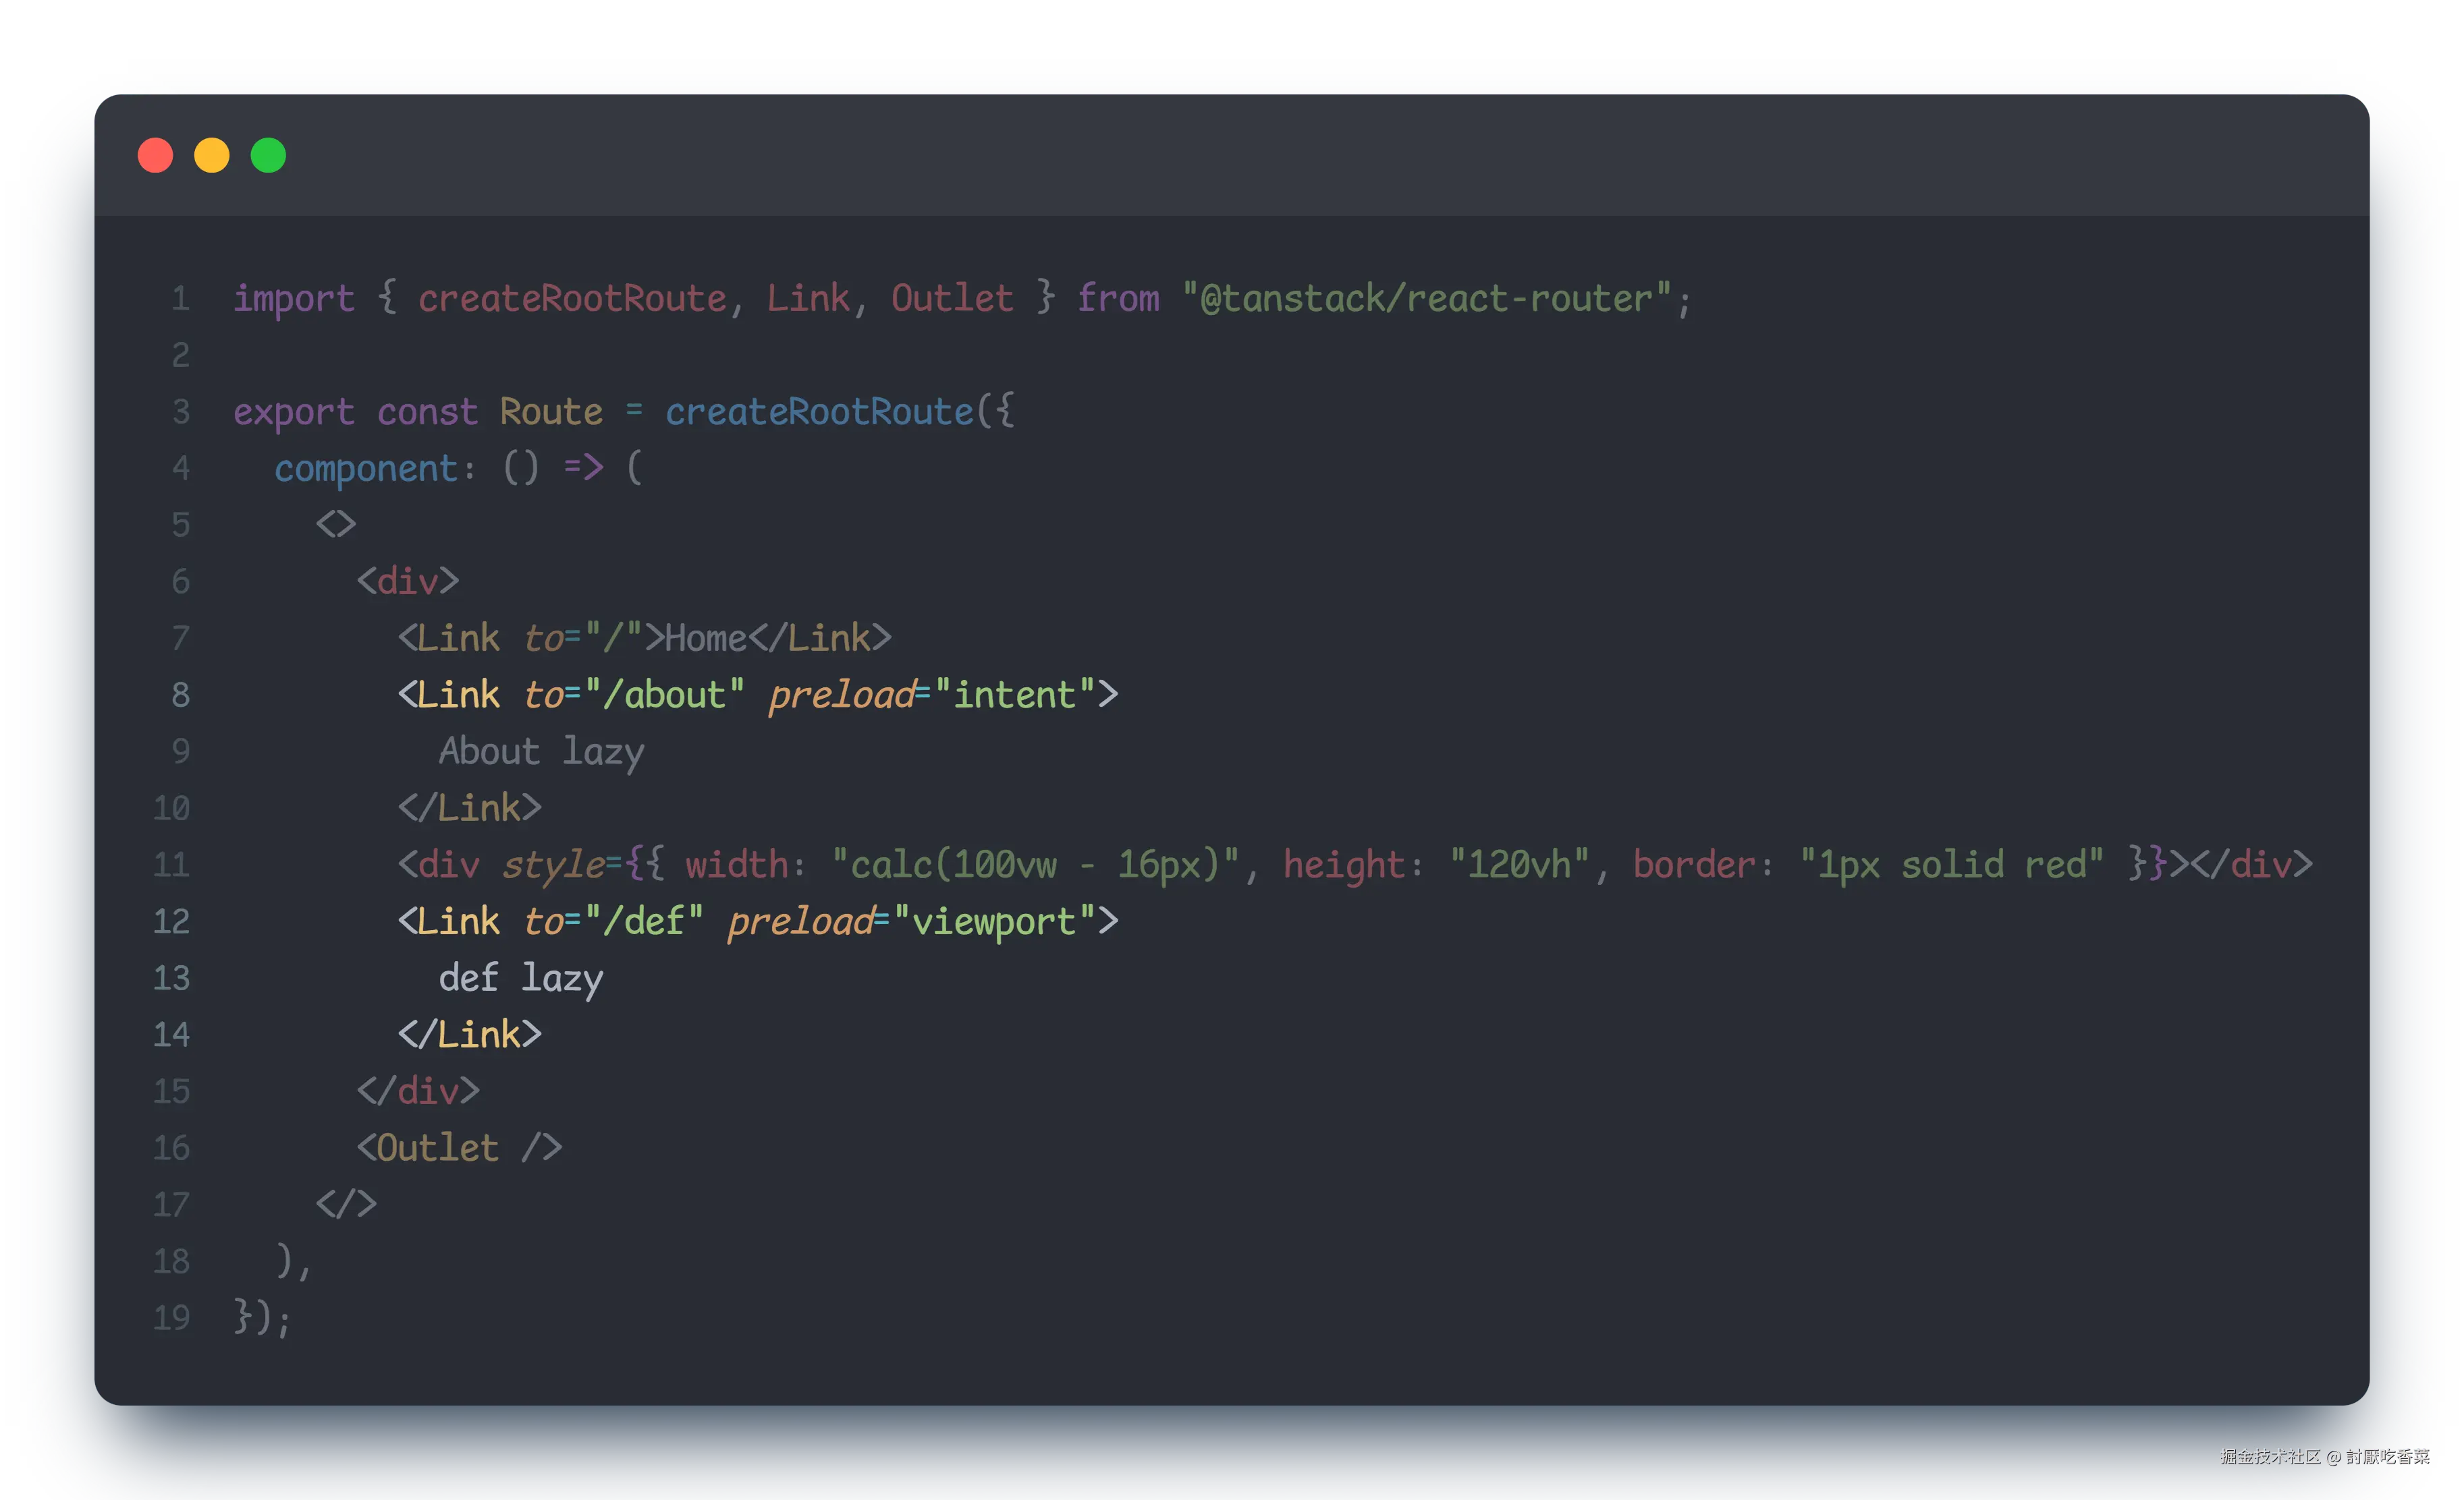This screenshot has height=1500, width=2464.
Task: Click the "About lazy" text
Action: click(x=541, y=751)
